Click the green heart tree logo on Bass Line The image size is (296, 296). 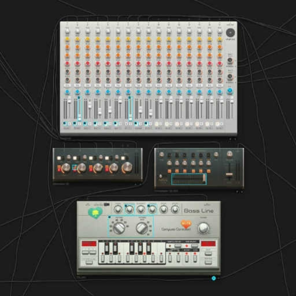tap(95, 213)
